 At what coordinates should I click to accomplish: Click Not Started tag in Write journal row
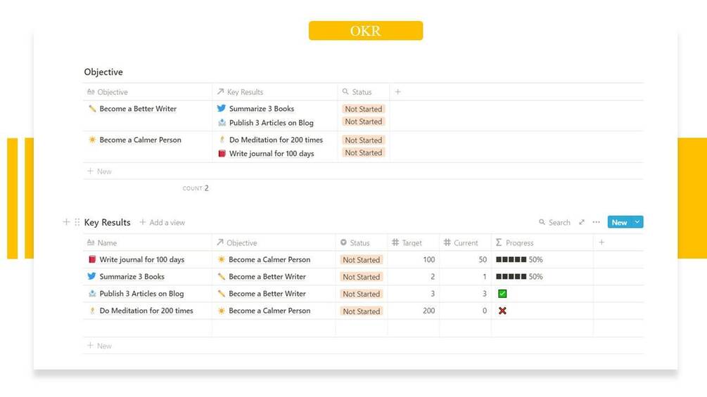(362, 260)
